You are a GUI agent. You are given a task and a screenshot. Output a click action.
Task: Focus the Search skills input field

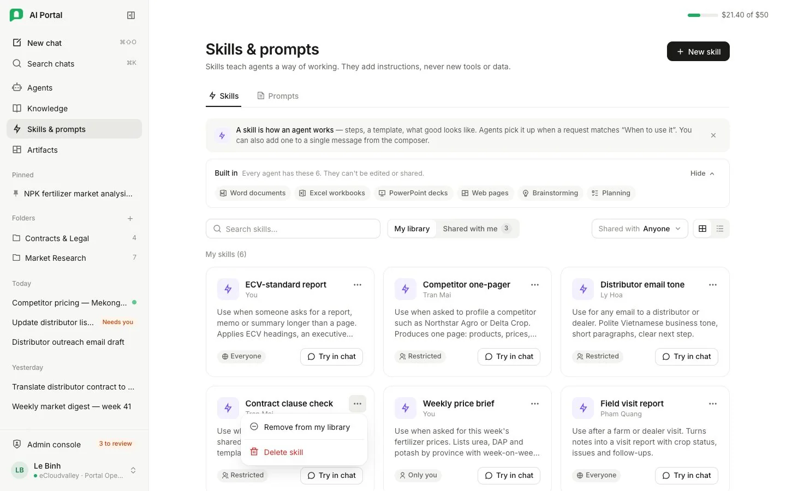click(293, 229)
